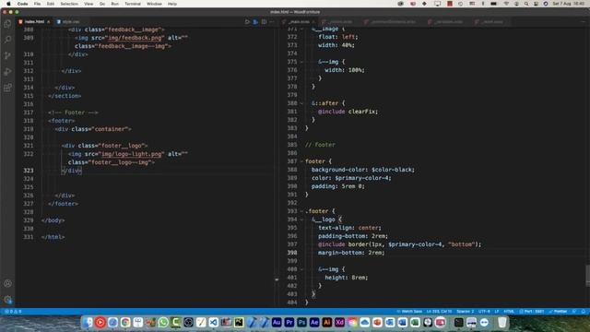
Task: Open the View menu
Action: coord(88,4)
